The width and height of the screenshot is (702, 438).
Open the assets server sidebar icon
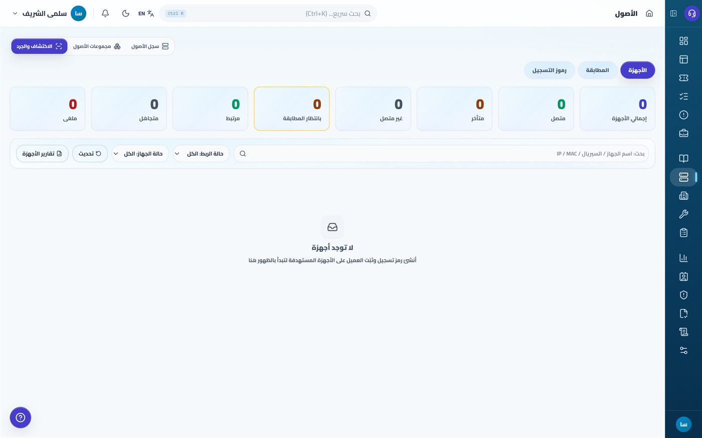(683, 177)
